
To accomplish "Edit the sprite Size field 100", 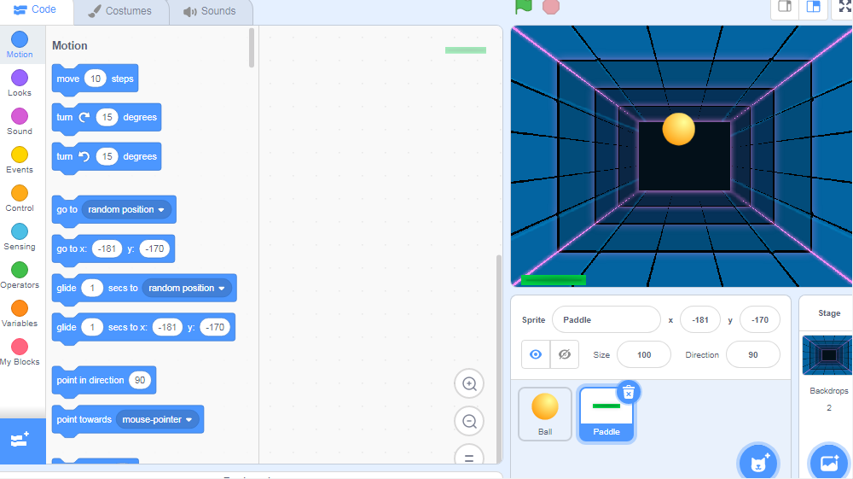I will [x=644, y=355].
